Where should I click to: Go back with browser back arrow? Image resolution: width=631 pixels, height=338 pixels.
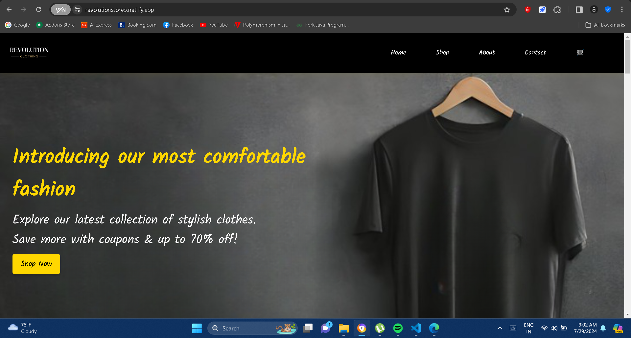pos(9,10)
